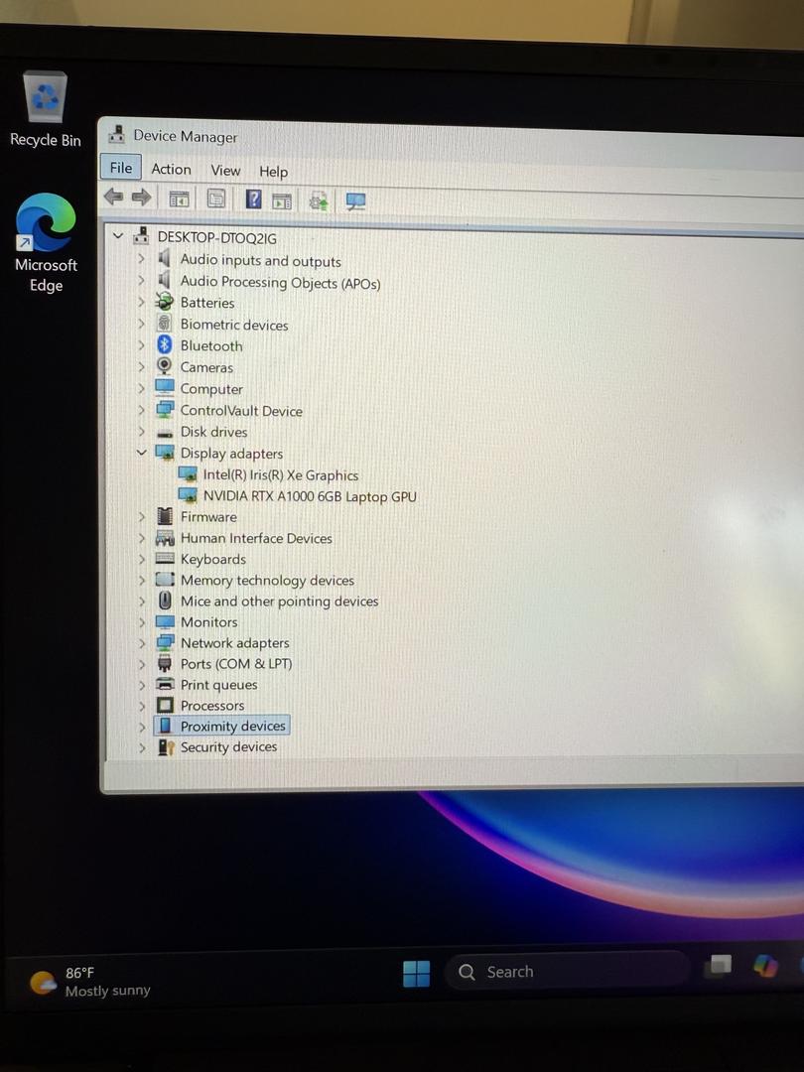Click the Show/Hide Action Pane toolbar icon

point(282,201)
